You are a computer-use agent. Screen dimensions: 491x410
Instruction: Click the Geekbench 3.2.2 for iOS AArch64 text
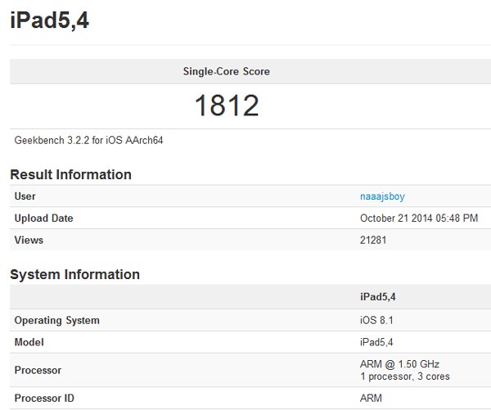pyautogui.click(x=89, y=141)
